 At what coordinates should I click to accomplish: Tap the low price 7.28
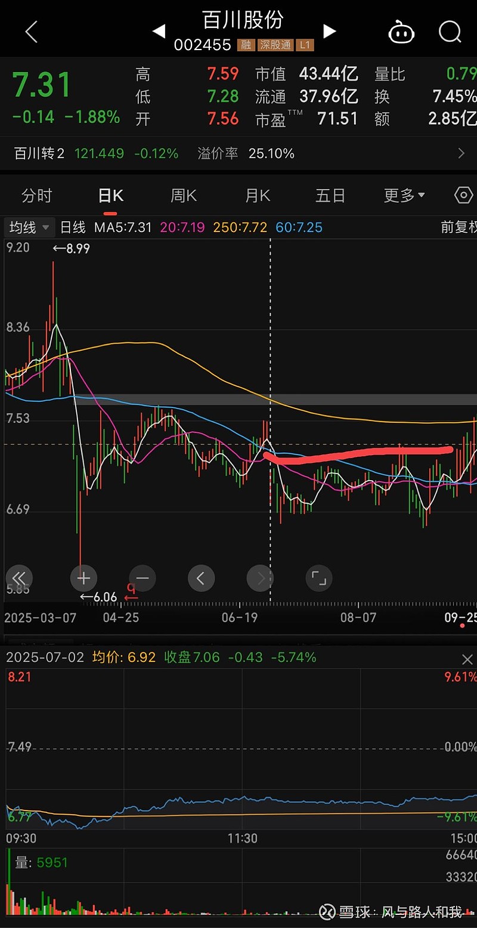pos(223,96)
